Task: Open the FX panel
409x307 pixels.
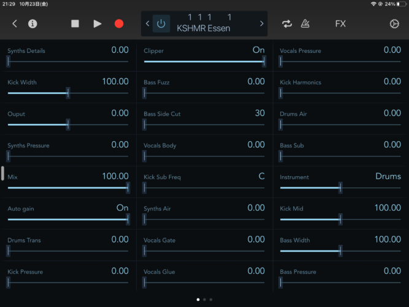Action: pyautogui.click(x=340, y=24)
